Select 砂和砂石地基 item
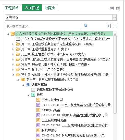Viewport: 125px width, 140px height. click(x=51, y=110)
